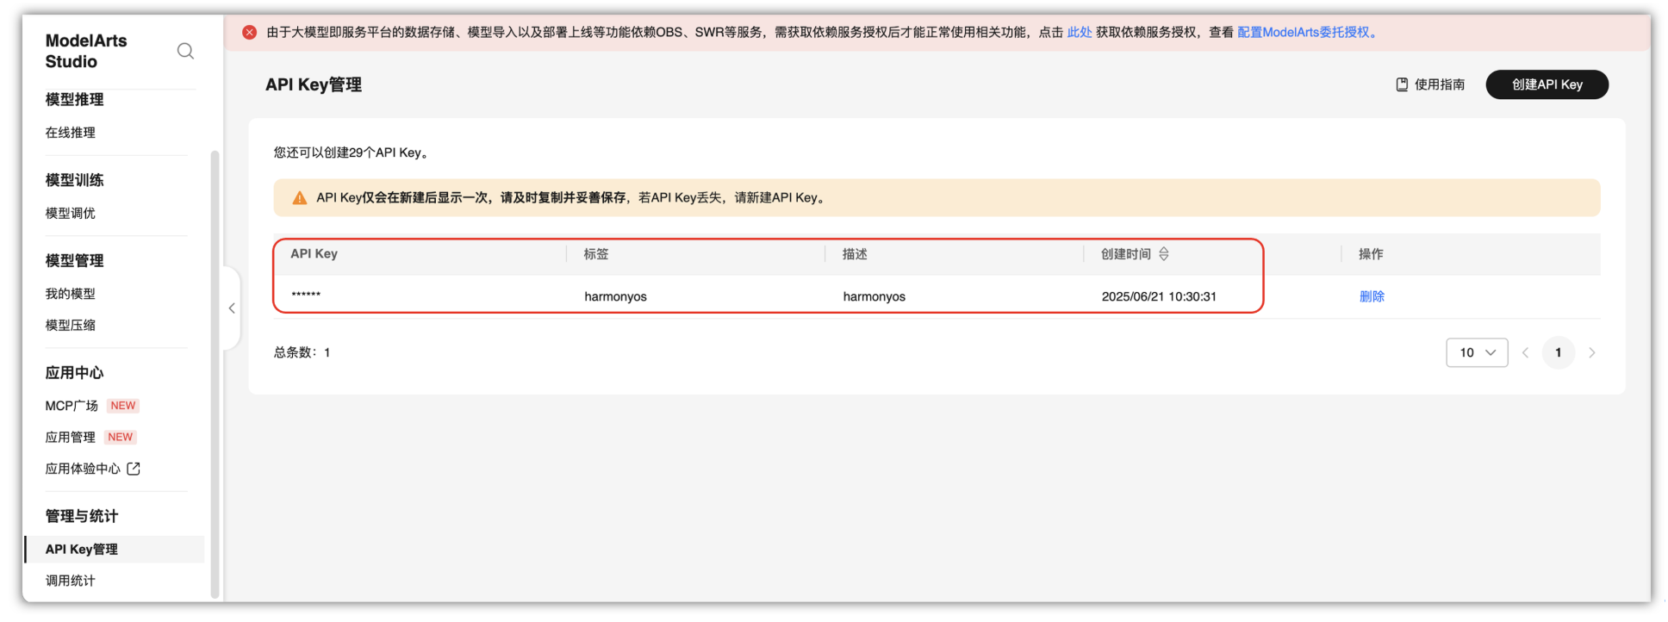Click the API Key column header
1668x622 pixels.
tap(314, 254)
